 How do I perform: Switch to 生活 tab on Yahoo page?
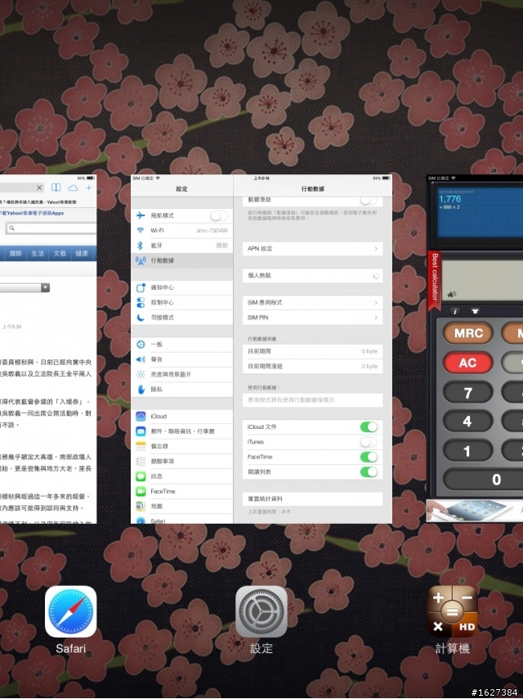38,253
